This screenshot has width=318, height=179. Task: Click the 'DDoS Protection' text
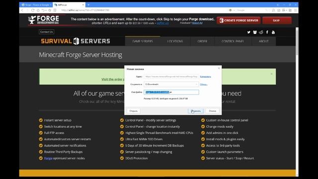coord(136,158)
